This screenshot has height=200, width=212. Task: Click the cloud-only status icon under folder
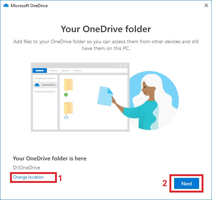pos(66,117)
